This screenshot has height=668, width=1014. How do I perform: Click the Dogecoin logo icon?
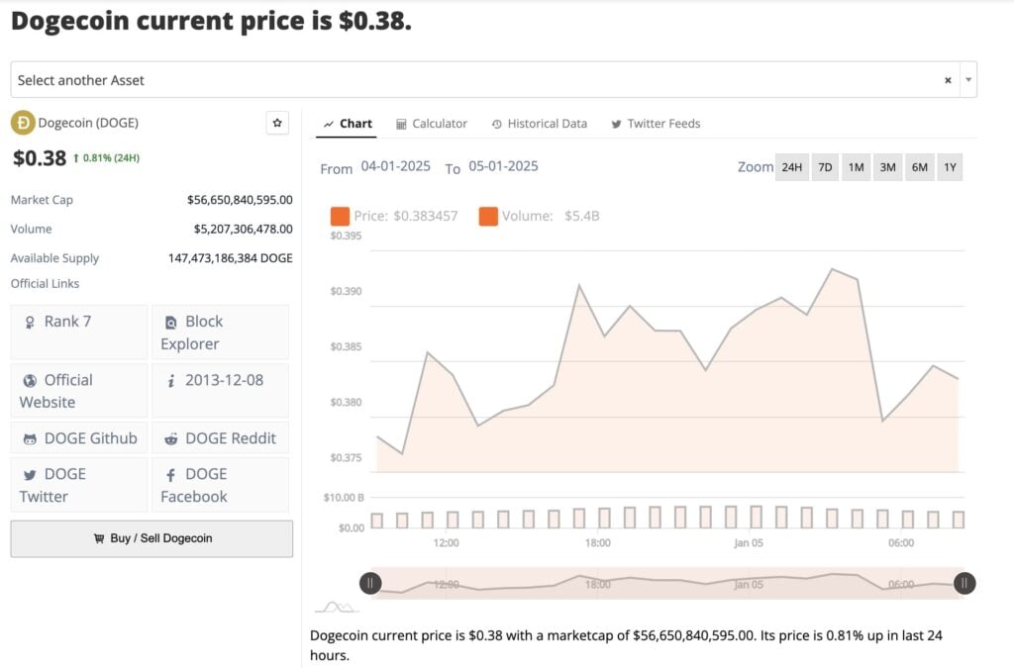click(22, 123)
